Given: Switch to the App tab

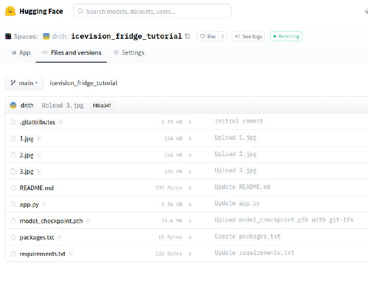Looking at the screenshot, I should 20,52.
